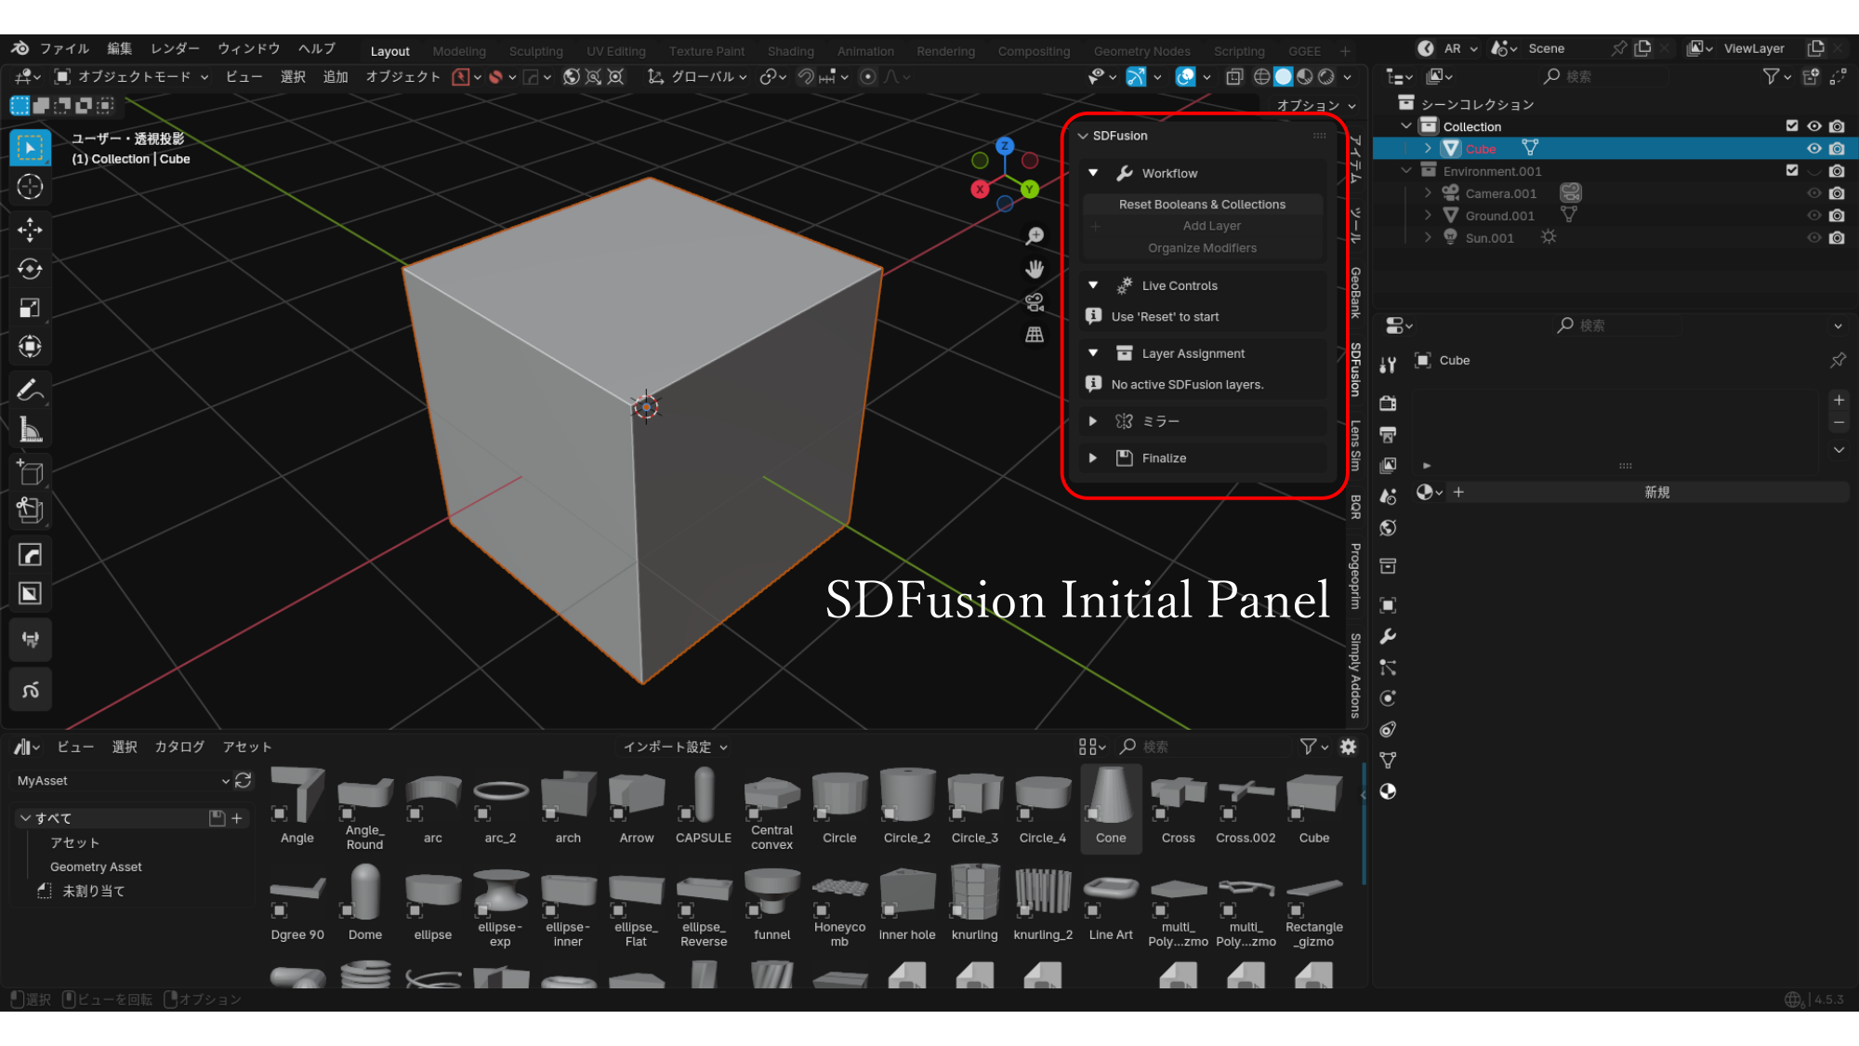Open the ファイル menu

click(64, 48)
